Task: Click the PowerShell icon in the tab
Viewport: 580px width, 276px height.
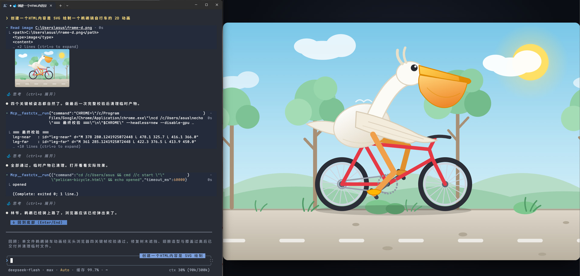Action: click(x=5, y=5)
